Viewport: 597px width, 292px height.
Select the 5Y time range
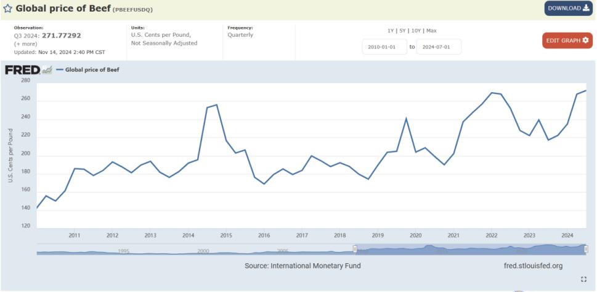point(402,31)
